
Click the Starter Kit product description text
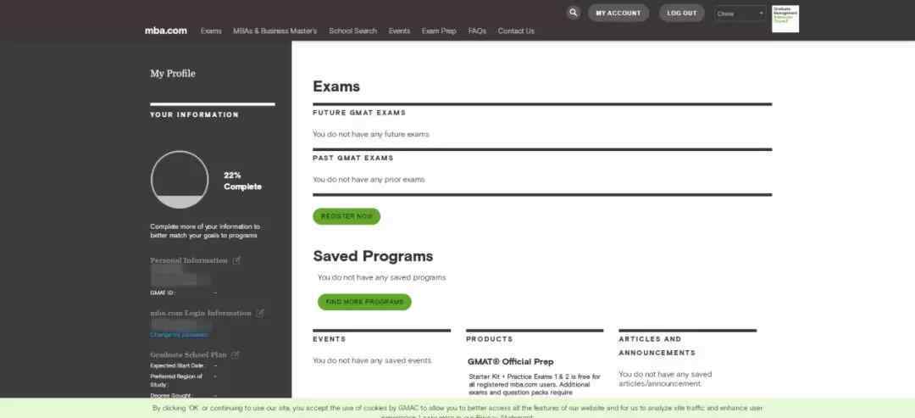tap(534, 385)
